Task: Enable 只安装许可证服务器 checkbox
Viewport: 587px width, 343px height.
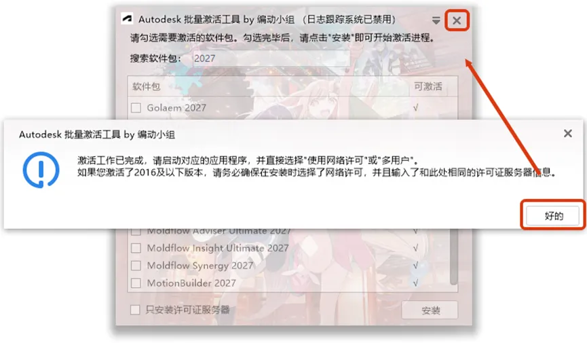Action: 135,310
